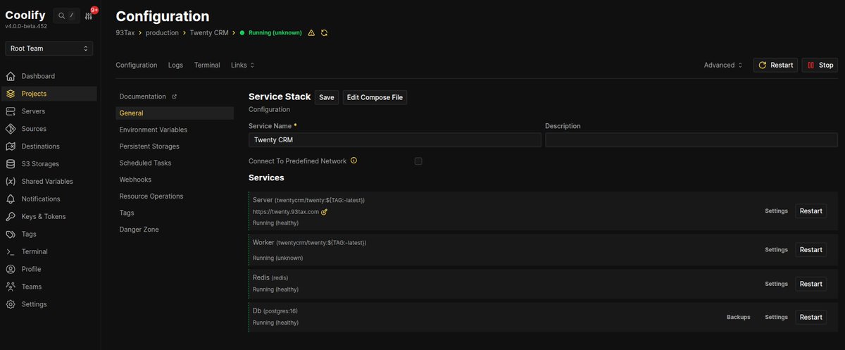Click Twenty CRM in the breadcrumb

(x=209, y=33)
